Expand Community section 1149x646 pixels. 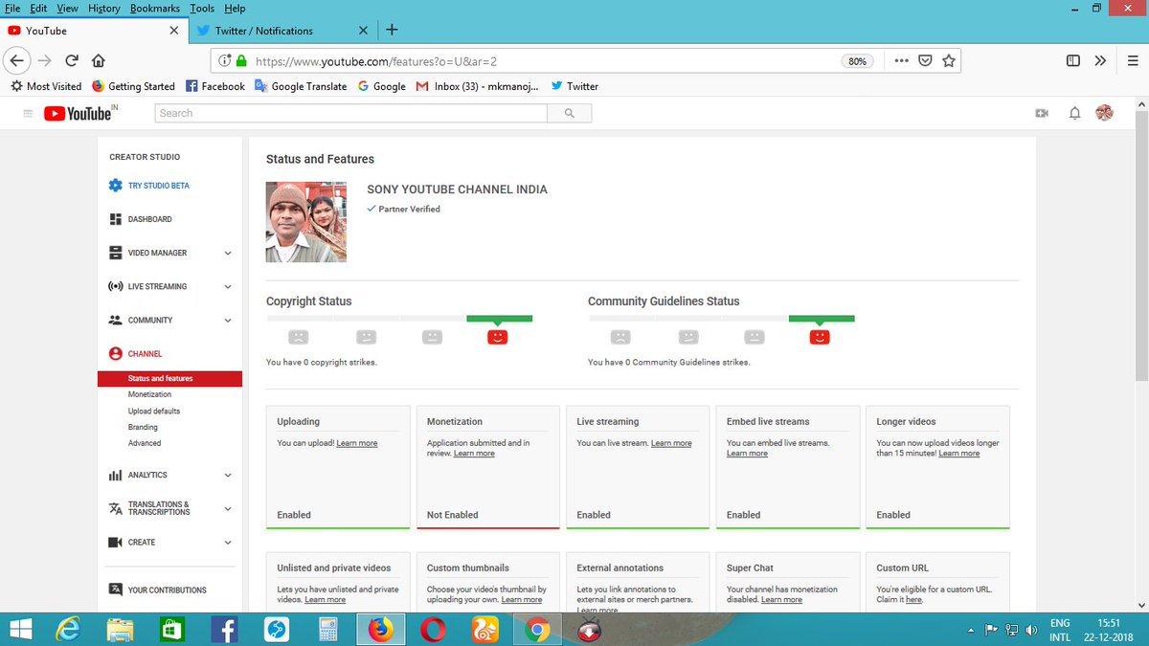click(x=228, y=321)
